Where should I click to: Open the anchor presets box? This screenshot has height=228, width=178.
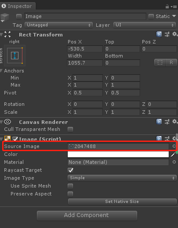tap(15, 55)
